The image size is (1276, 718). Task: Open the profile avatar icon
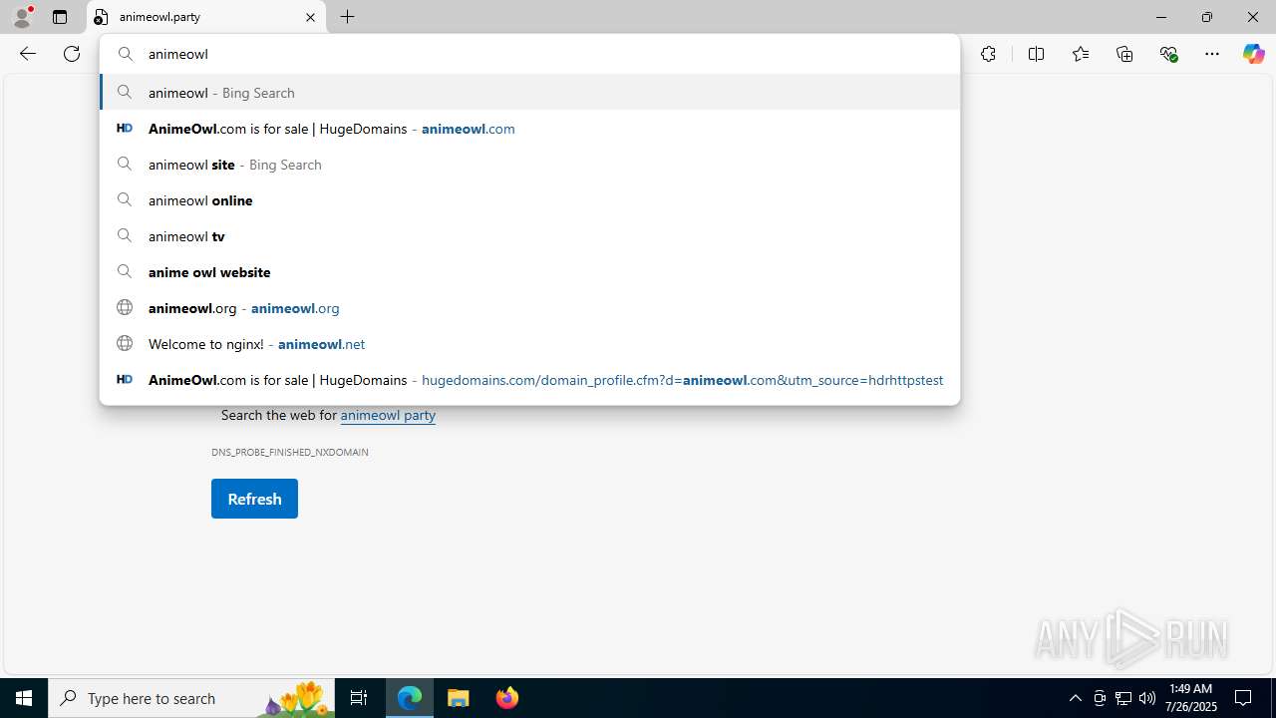22,17
